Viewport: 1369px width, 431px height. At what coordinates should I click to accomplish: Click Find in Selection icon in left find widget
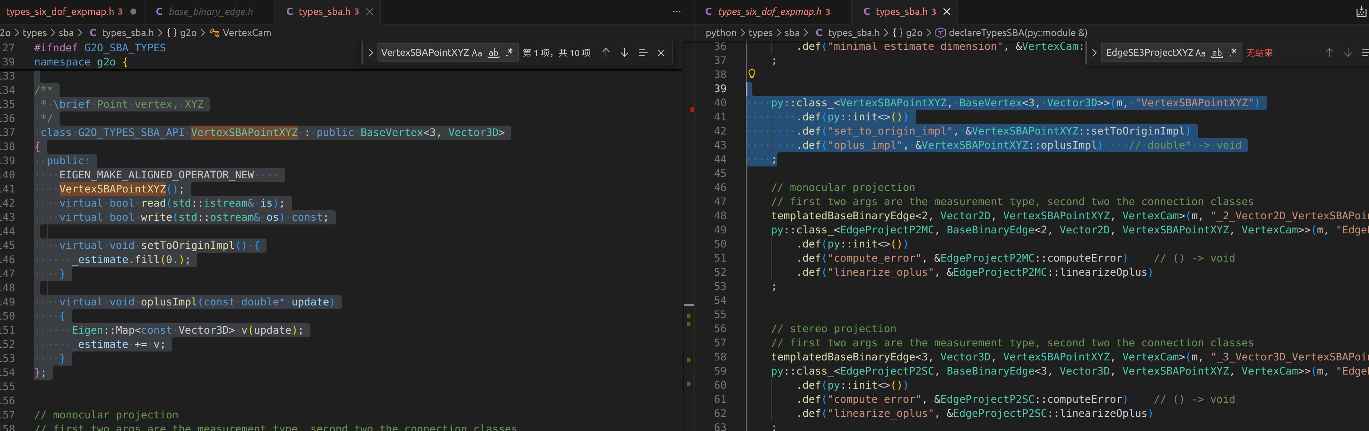point(642,52)
